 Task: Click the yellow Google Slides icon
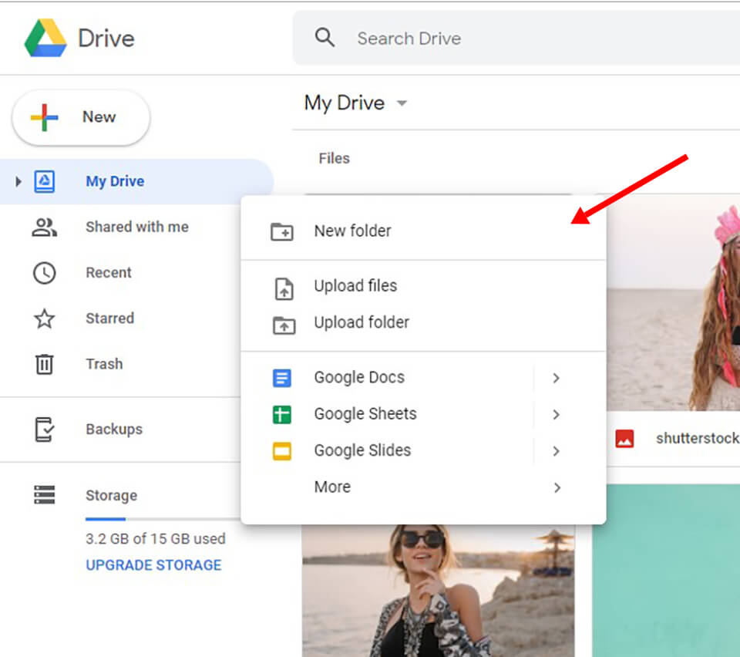pyautogui.click(x=282, y=451)
